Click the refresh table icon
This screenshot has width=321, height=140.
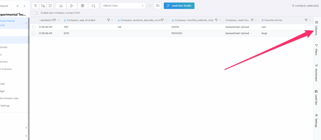tap(50, 6)
